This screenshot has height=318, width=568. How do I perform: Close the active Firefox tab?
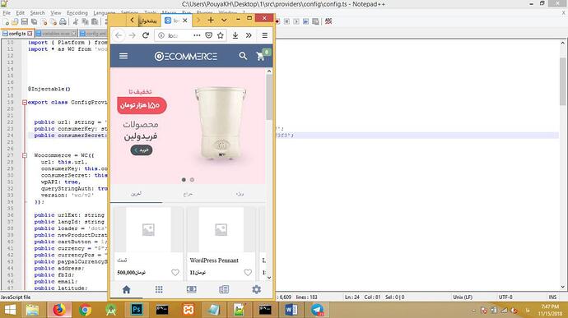(x=185, y=21)
